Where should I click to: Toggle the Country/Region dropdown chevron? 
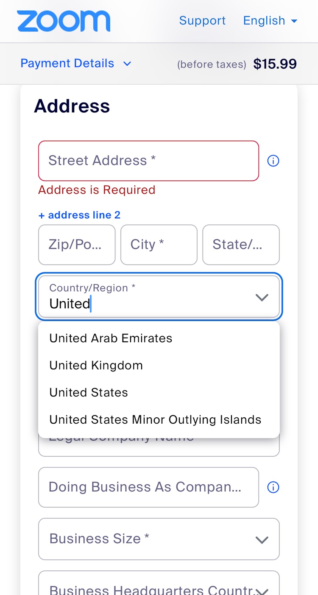(x=262, y=297)
